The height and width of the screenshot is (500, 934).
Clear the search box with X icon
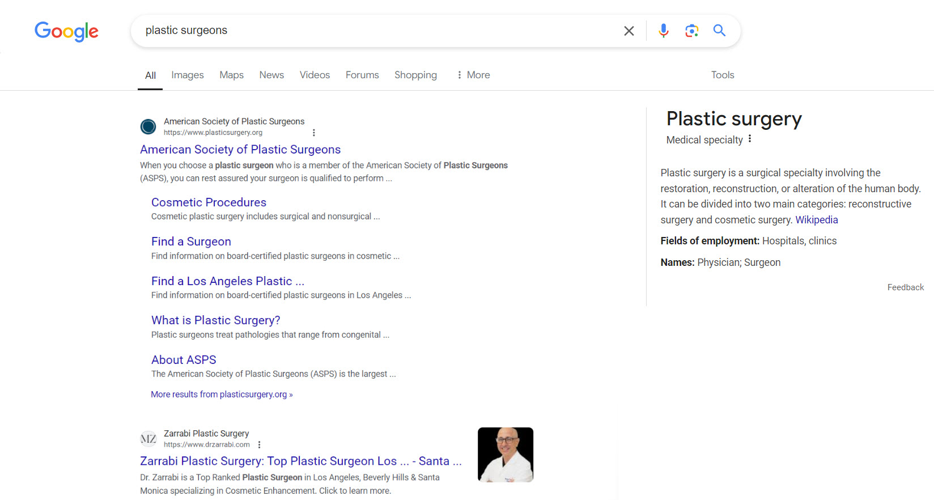click(x=629, y=31)
